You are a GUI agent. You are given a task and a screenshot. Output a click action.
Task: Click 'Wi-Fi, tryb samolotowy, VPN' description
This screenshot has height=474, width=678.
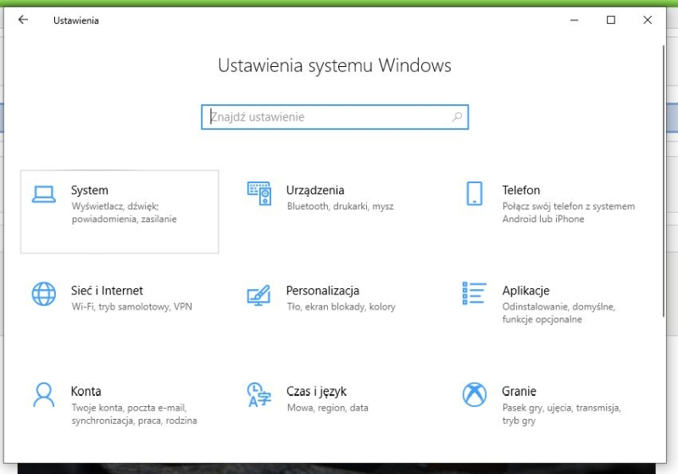point(132,307)
